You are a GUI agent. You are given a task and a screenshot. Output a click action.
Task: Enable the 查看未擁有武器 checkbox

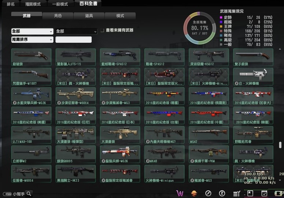103,30
